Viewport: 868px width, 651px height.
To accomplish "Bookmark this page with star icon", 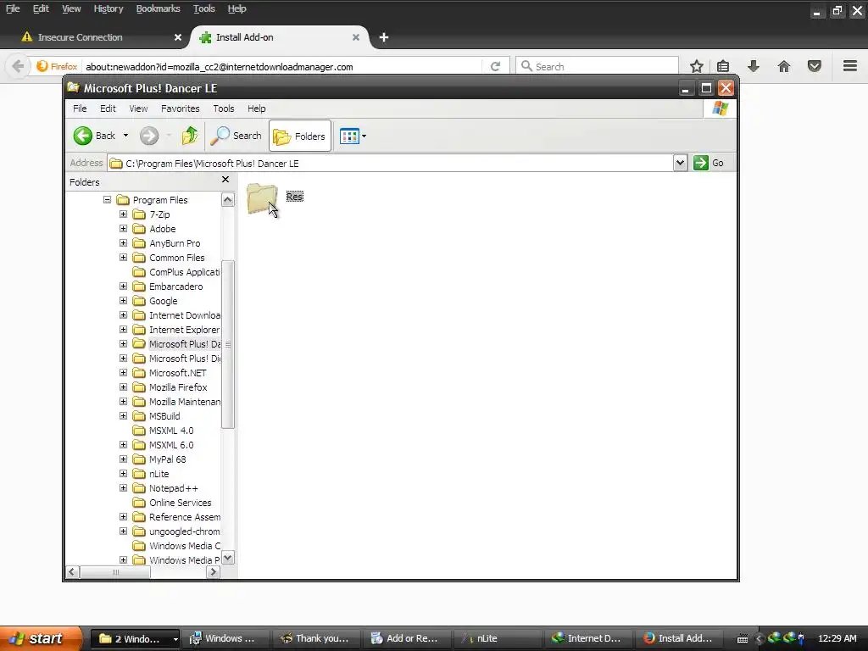I will pyautogui.click(x=697, y=66).
